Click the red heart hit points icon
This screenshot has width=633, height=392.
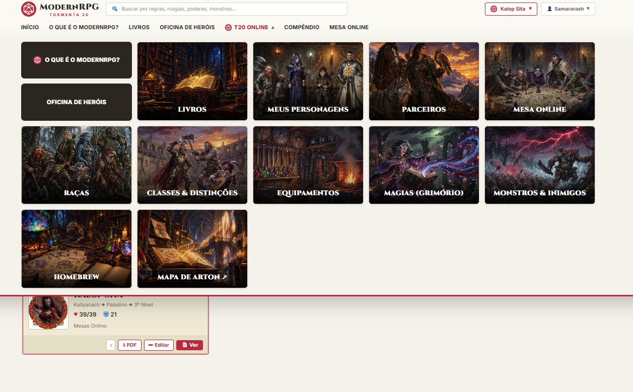[76, 315]
